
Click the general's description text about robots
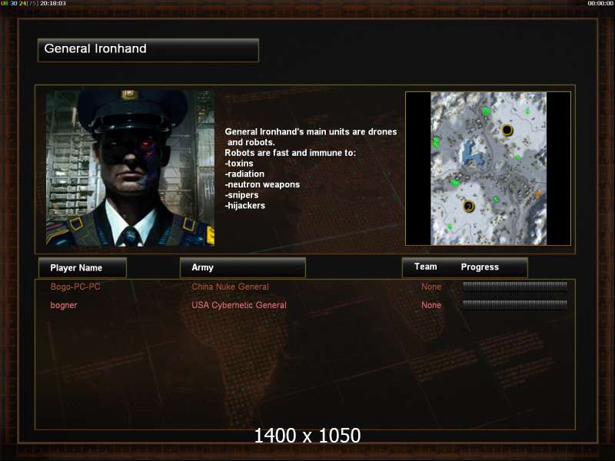pos(311,168)
